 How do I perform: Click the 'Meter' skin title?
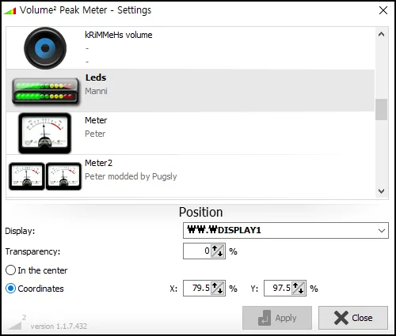click(x=96, y=120)
